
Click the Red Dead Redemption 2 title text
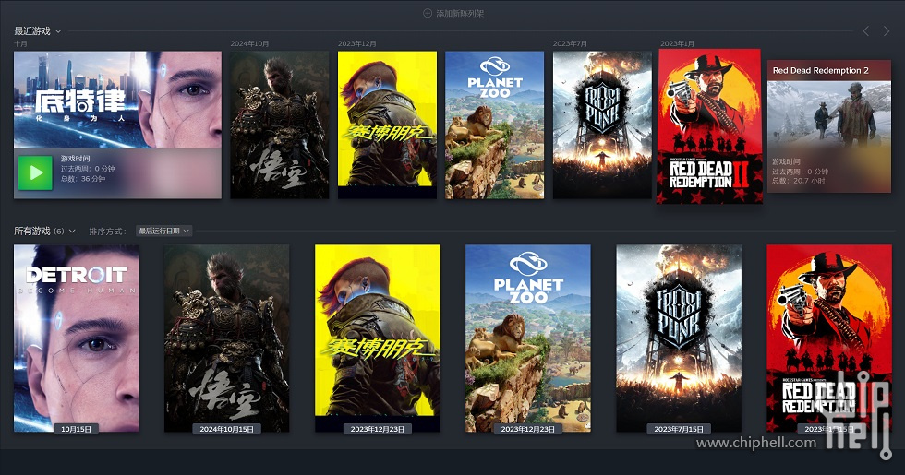pos(820,70)
